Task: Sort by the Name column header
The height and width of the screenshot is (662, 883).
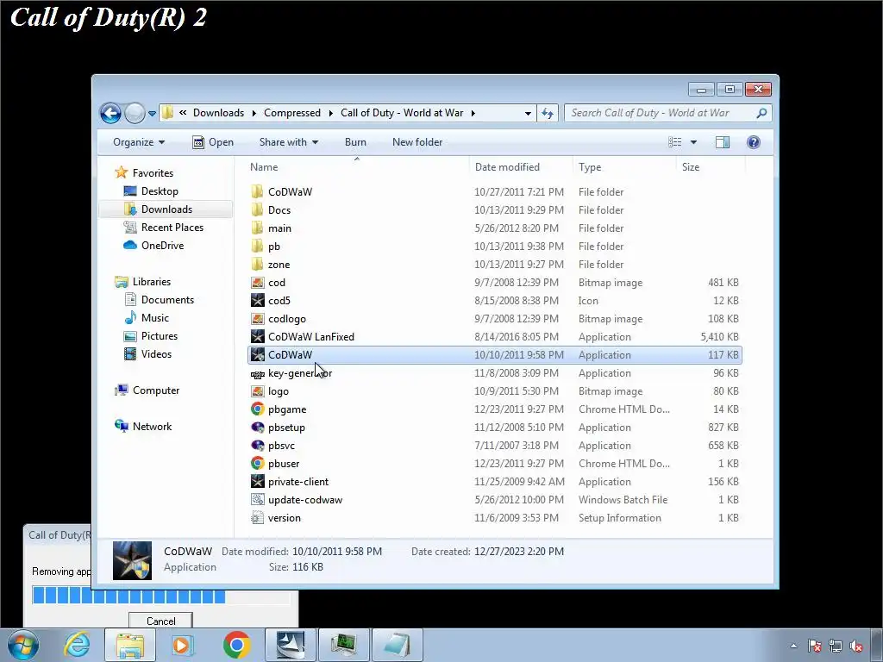Action: point(357,167)
